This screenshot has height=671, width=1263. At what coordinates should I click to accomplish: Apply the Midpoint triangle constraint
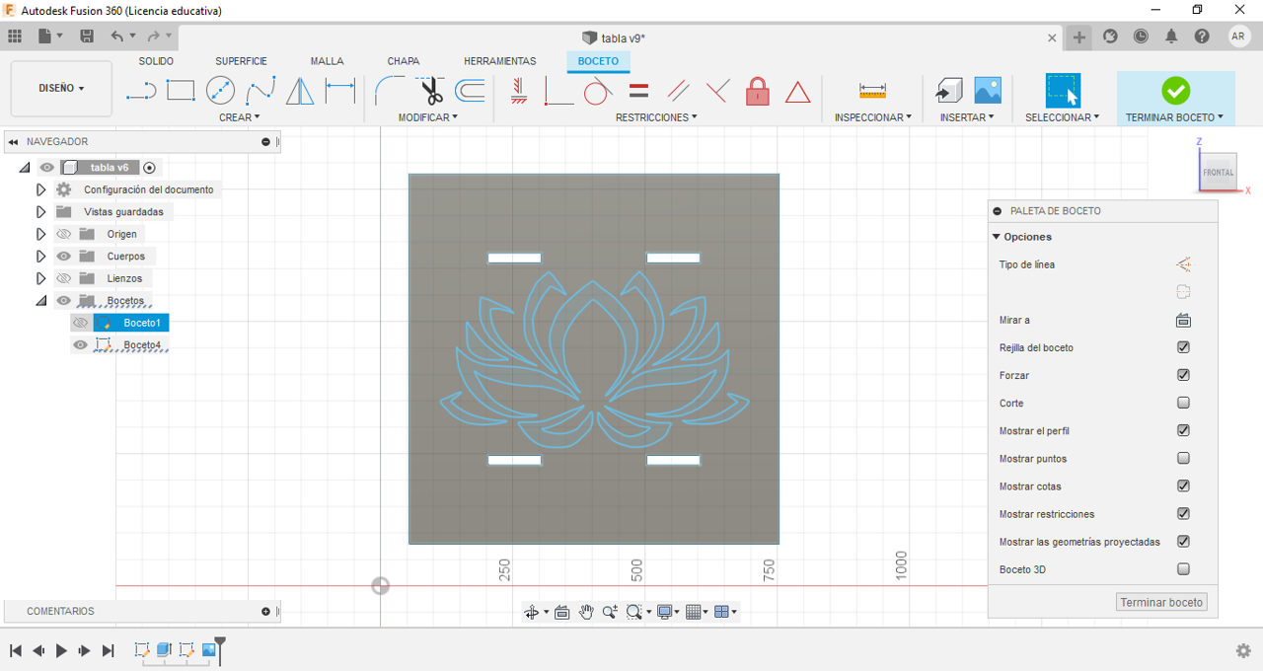(797, 93)
